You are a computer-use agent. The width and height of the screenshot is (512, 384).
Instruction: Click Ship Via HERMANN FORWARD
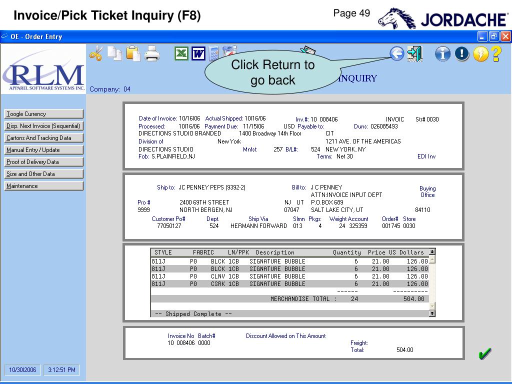pos(258,226)
